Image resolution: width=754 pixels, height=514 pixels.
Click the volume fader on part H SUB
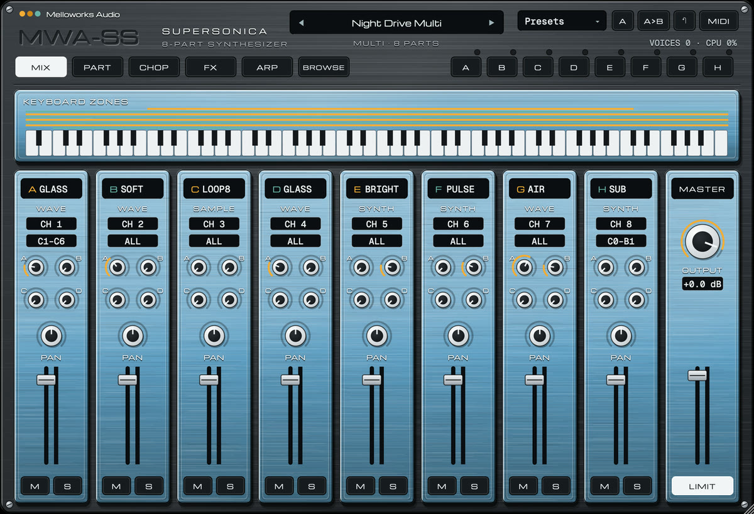point(616,380)
